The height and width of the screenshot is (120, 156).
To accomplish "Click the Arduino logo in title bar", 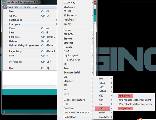I will (x=4, y=2).
